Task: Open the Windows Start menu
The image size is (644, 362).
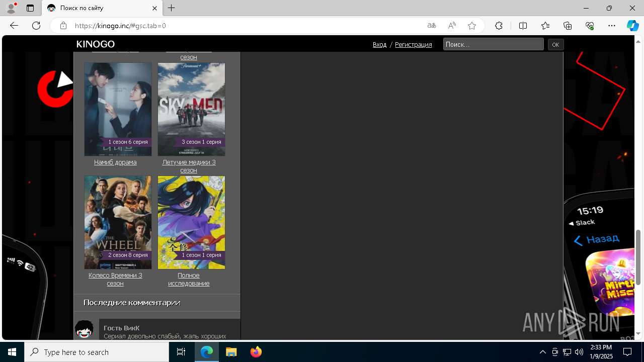Action: (x=12, y=352)
